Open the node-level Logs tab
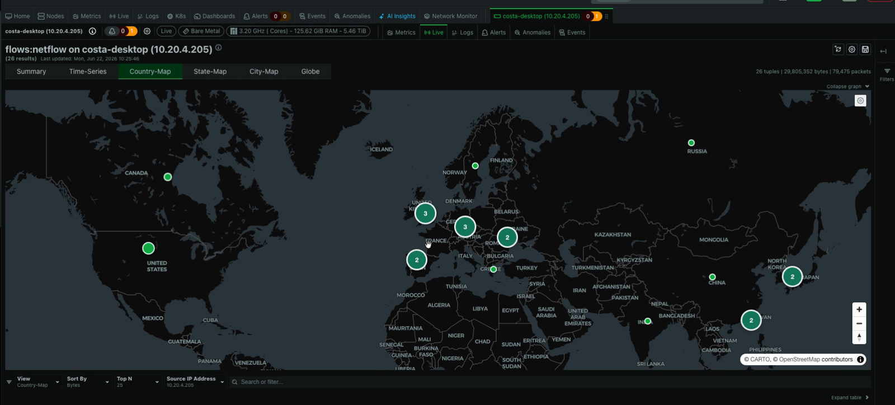The height and width of the screenshot is (405, 895). 462,32
